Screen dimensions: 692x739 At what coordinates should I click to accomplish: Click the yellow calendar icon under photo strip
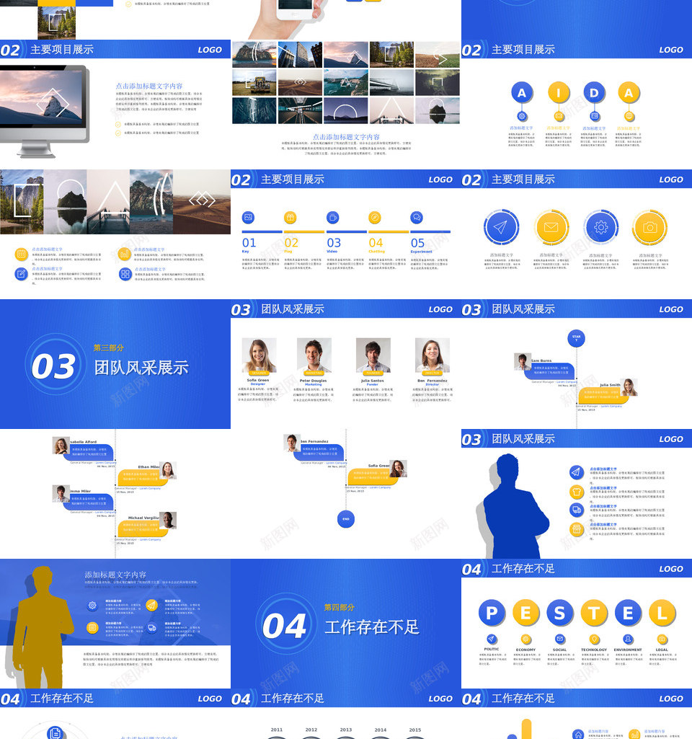[x=21, y=255]
